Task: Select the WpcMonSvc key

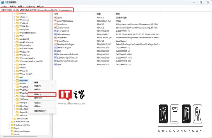Action: click(x=25, y=46)
